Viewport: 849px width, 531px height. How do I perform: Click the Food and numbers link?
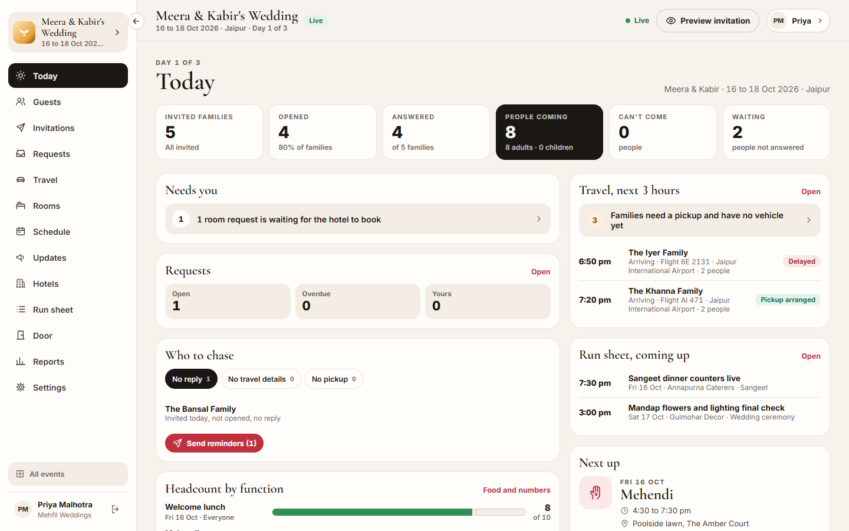[516, 490]
